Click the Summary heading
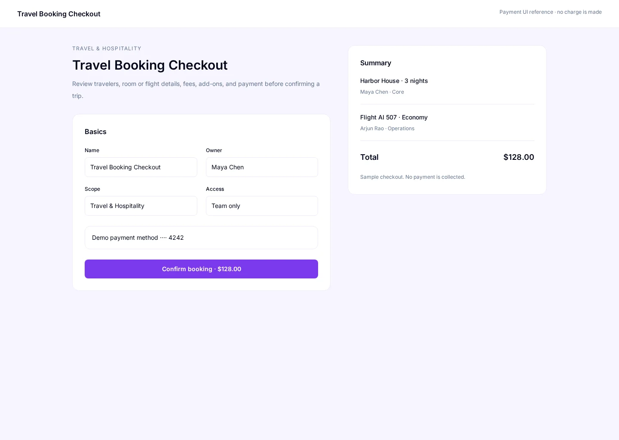Image resolution: width=619 pixels, height=440 pixels. (x=376, y=63)
